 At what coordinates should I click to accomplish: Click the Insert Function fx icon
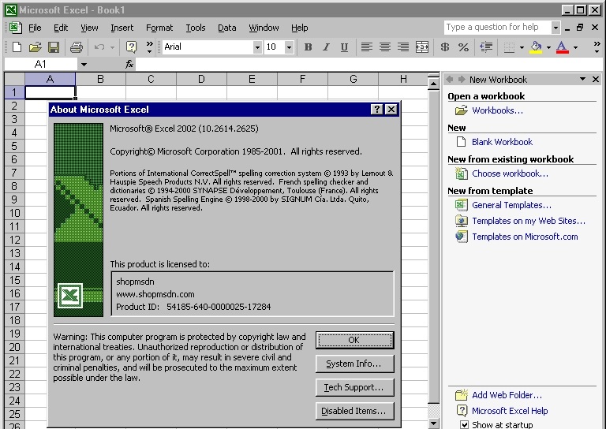point(129,64)
